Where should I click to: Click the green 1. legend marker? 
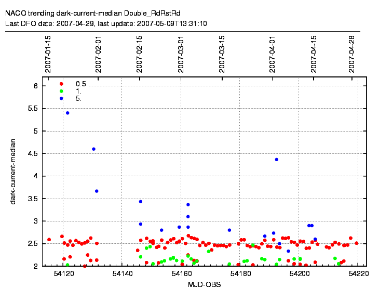pyautogui.click(x=61, y=91)
